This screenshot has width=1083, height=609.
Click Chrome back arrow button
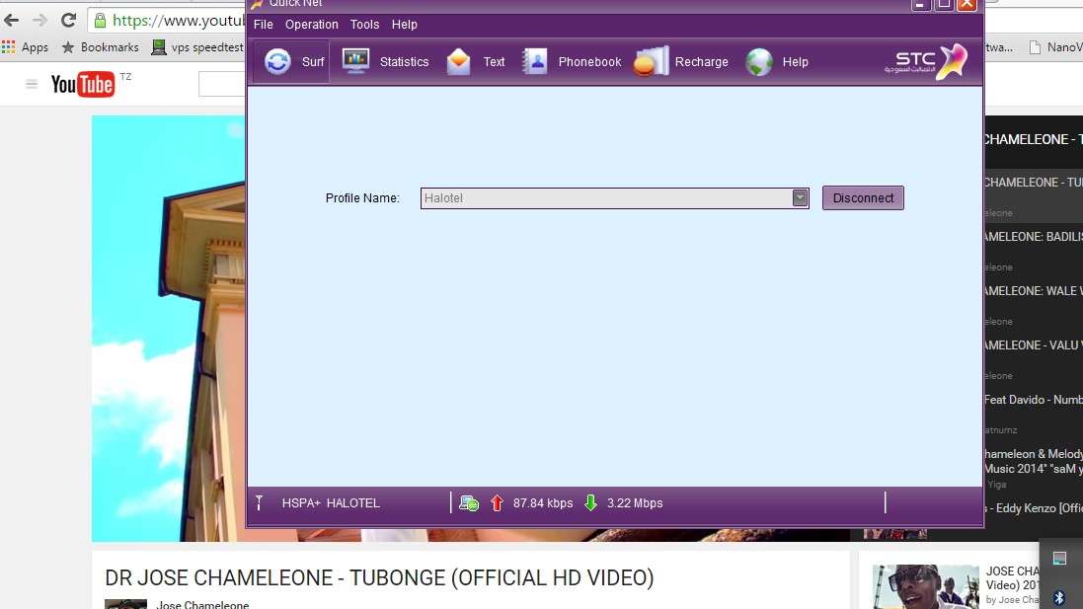pyautogui.click(x=12, y=20)
